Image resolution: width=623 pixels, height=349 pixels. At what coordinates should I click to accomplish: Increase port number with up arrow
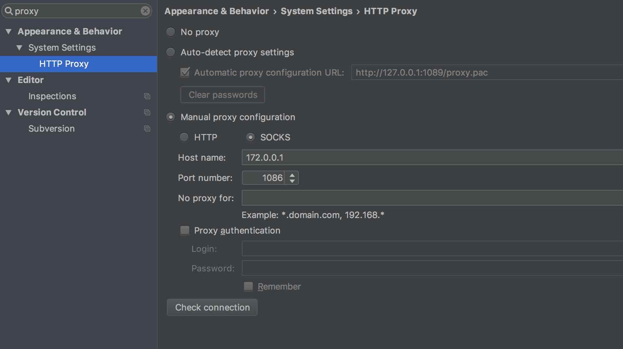pos(292,175)
